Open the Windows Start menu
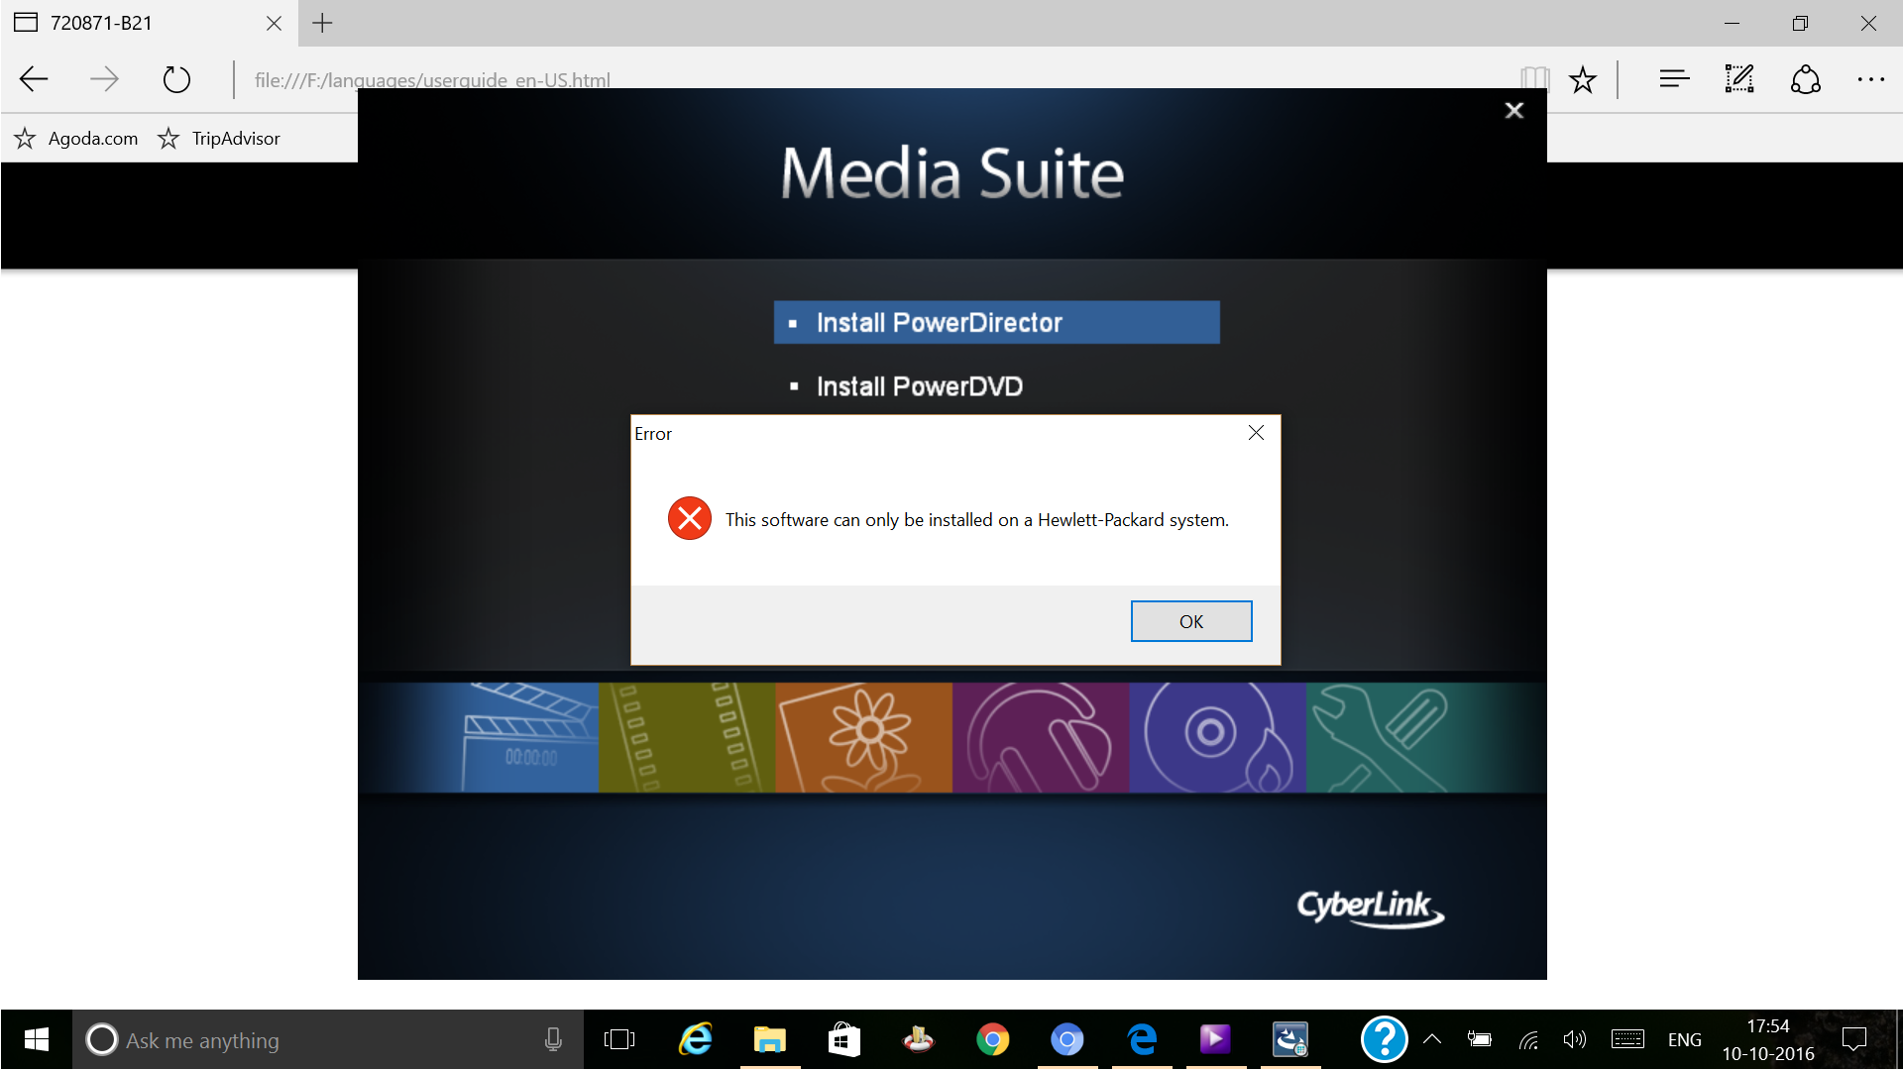This screenshot has height=1070, width=1903. 37,1039
